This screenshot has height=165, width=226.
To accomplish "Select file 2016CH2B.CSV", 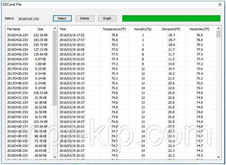I will pos(18,151).
